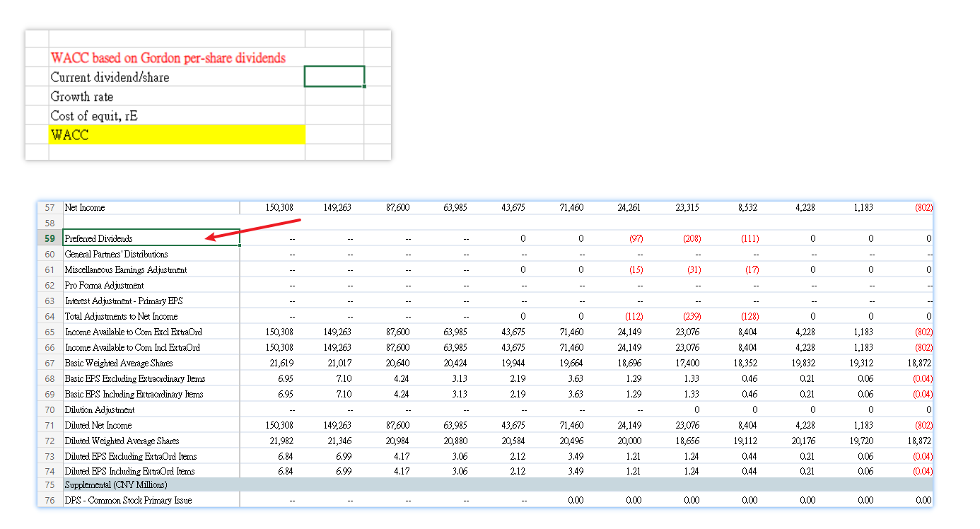
Task: Select row header 76
Action: (x=49, y=500)
